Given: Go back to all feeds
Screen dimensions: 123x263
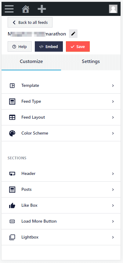Looking at the screenshot, I should [30, 22].
